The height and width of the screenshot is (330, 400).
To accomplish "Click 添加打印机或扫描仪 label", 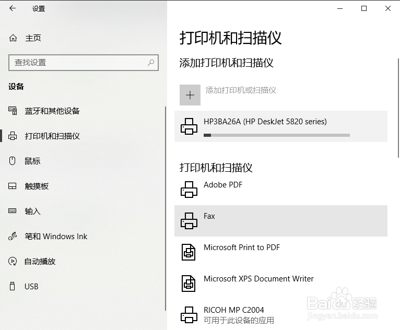I will click(x=241, y=90).
